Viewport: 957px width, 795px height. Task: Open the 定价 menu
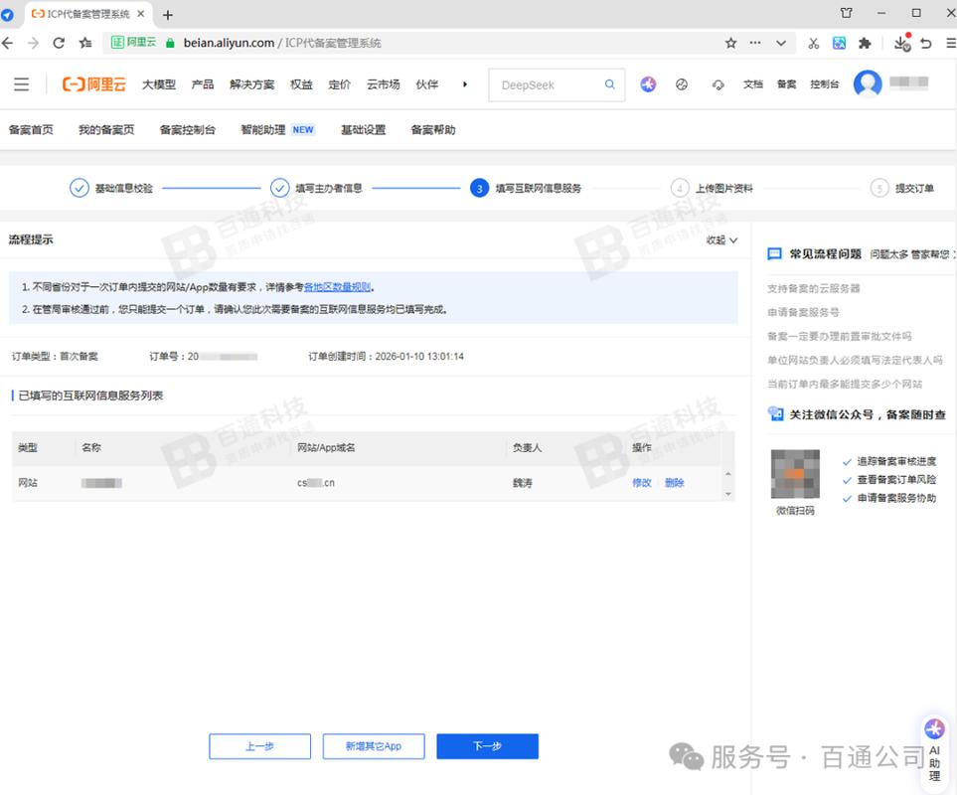coord(339,84)
